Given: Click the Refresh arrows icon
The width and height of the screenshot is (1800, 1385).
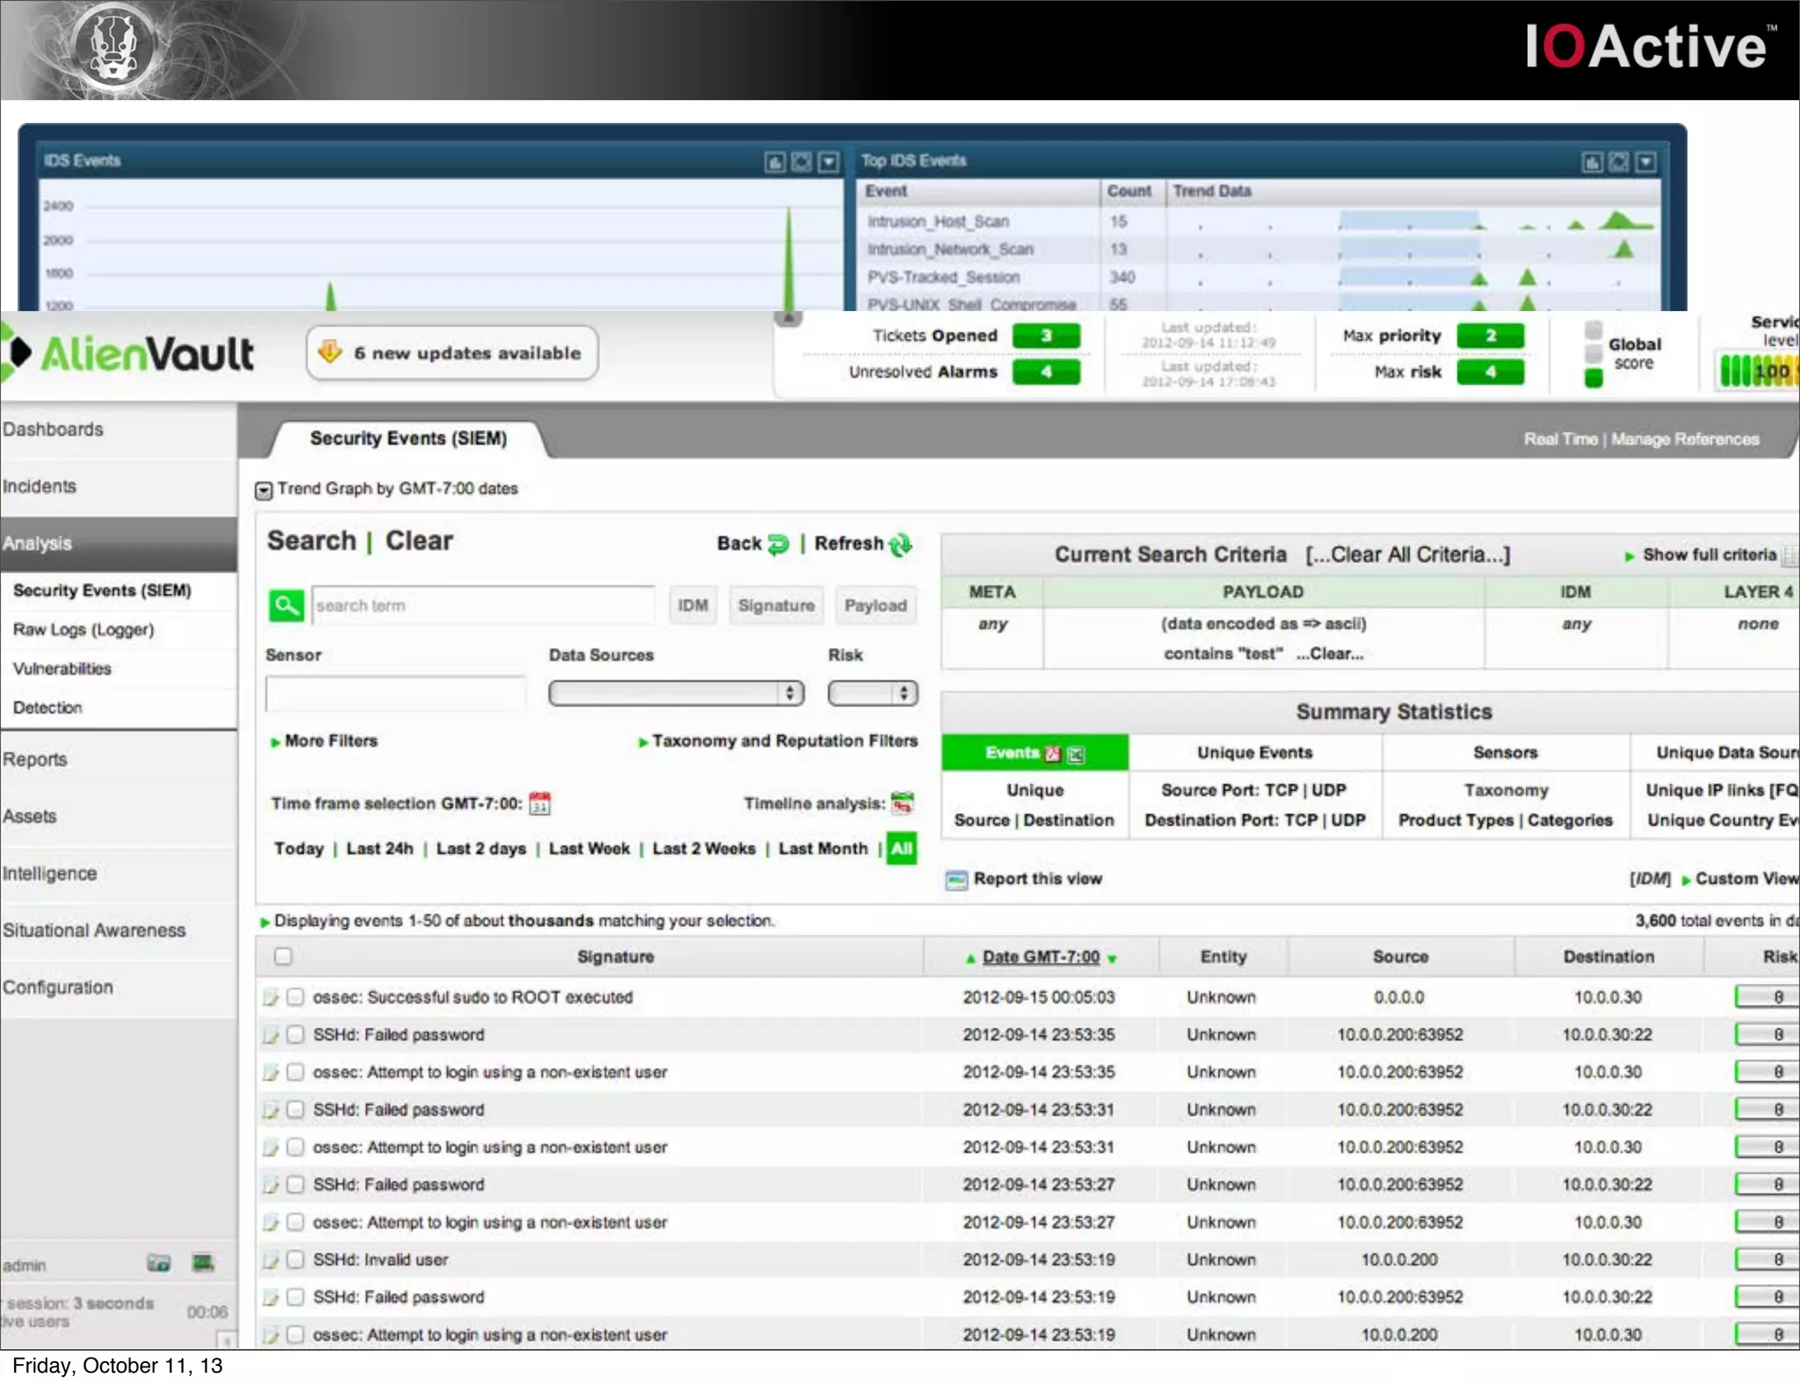Looking at the screenshot, I should tap(901, 545).
